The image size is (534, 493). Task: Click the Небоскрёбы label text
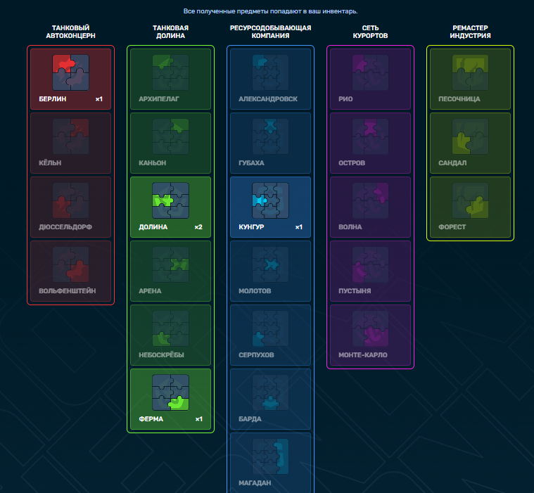click(x=161, y=355)
